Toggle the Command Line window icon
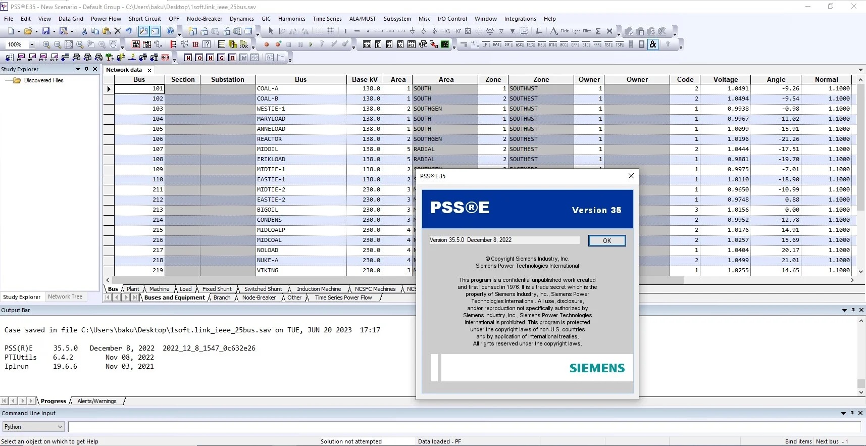This screenshot has width=866, height=446. [x=155, y=31]
